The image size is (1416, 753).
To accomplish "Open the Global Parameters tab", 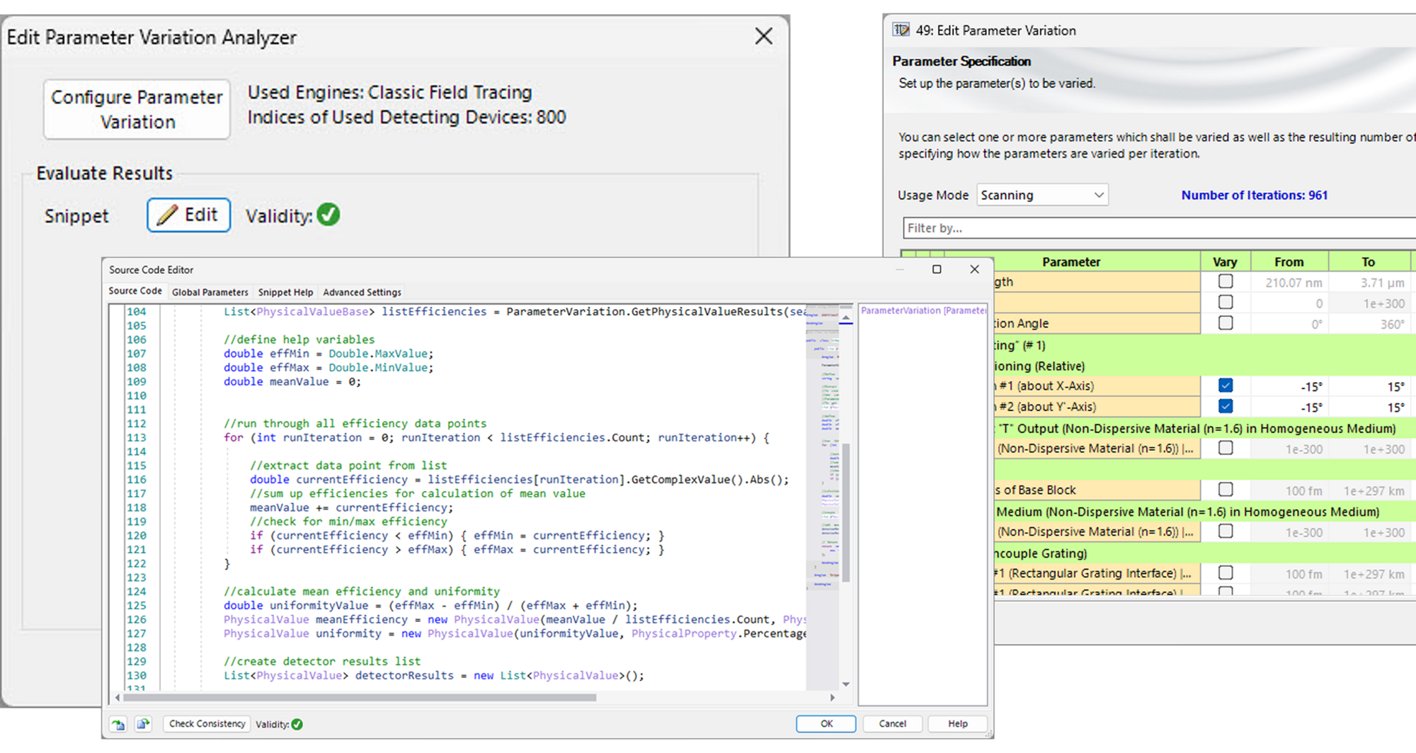I will coord(210,292).
